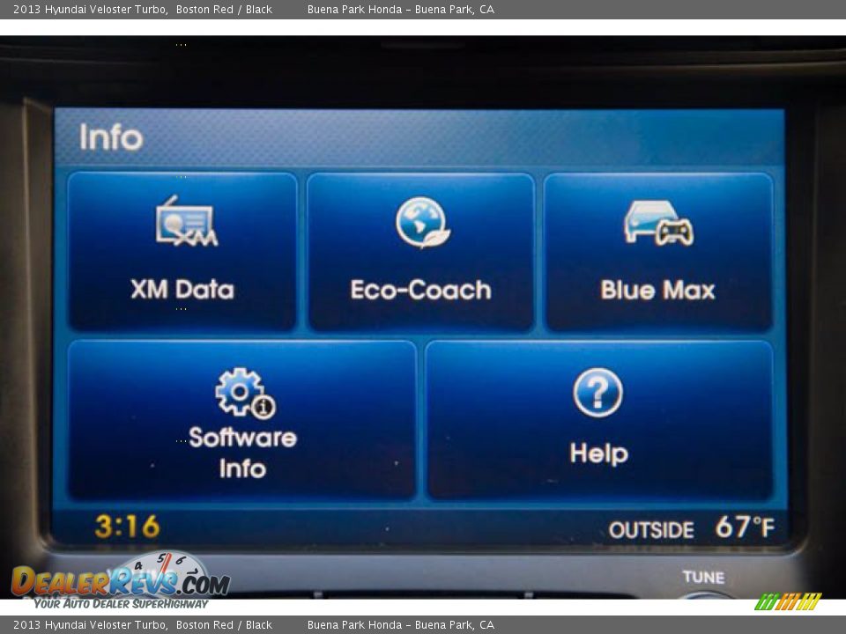Viewport: 846px width, 634px height.
Task: Tap the OUTSIDE temperature label
Action: tap(651, 530)
